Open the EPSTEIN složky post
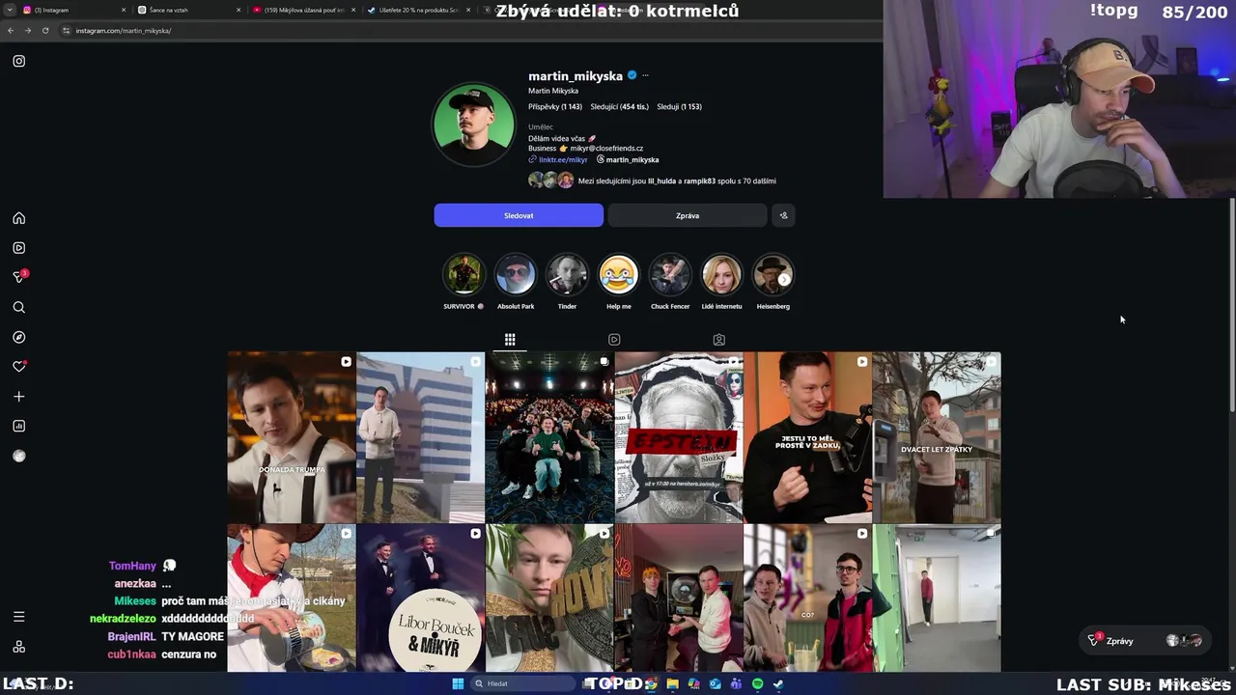 pos(679,437)
